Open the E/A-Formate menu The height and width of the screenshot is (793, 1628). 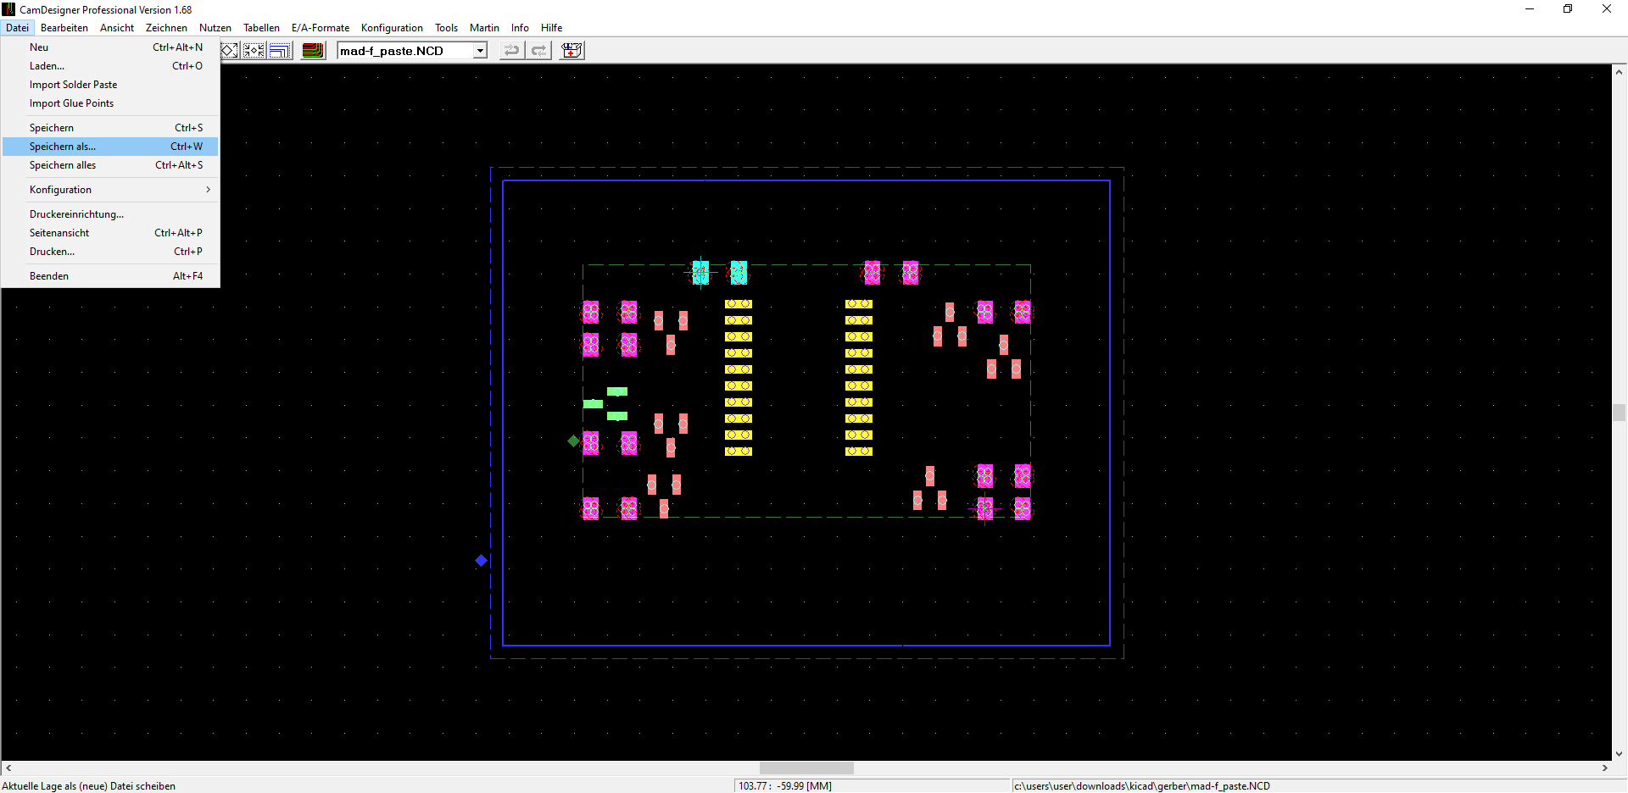(x=320, y=28)
